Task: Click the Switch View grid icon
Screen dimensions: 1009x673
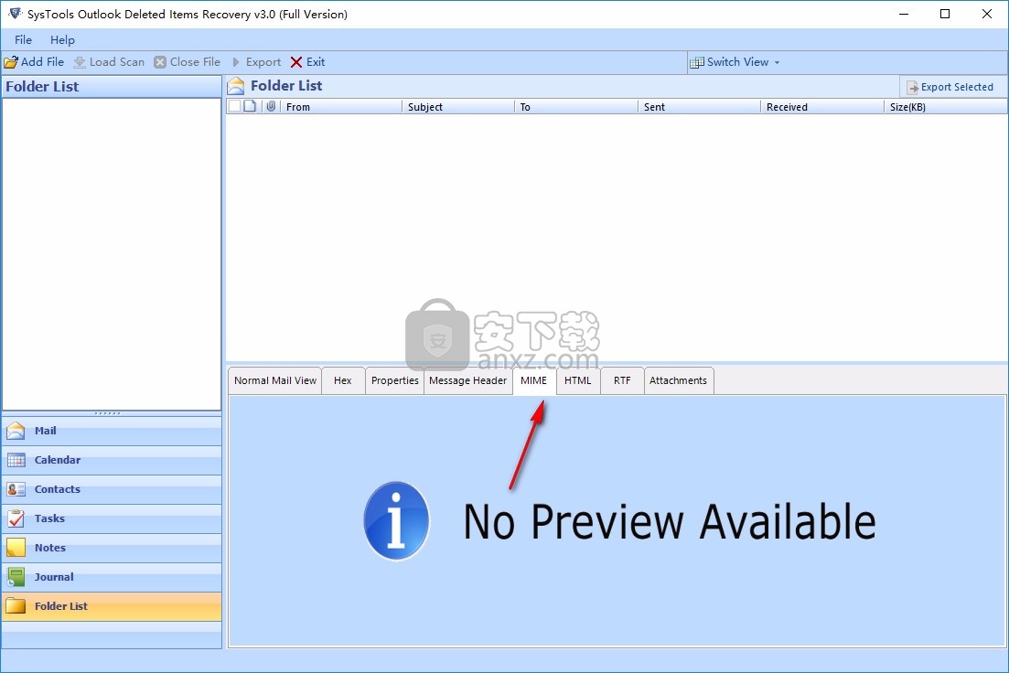Action: click(696, 62)
